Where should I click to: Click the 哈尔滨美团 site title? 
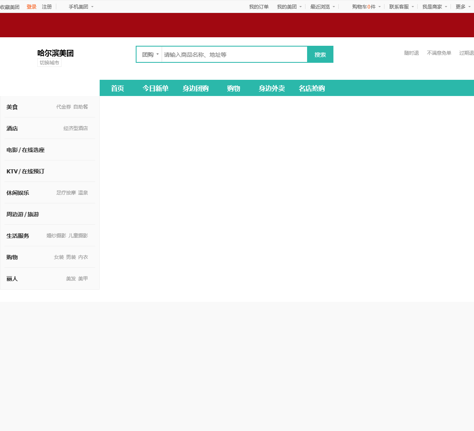pos(56,53)
